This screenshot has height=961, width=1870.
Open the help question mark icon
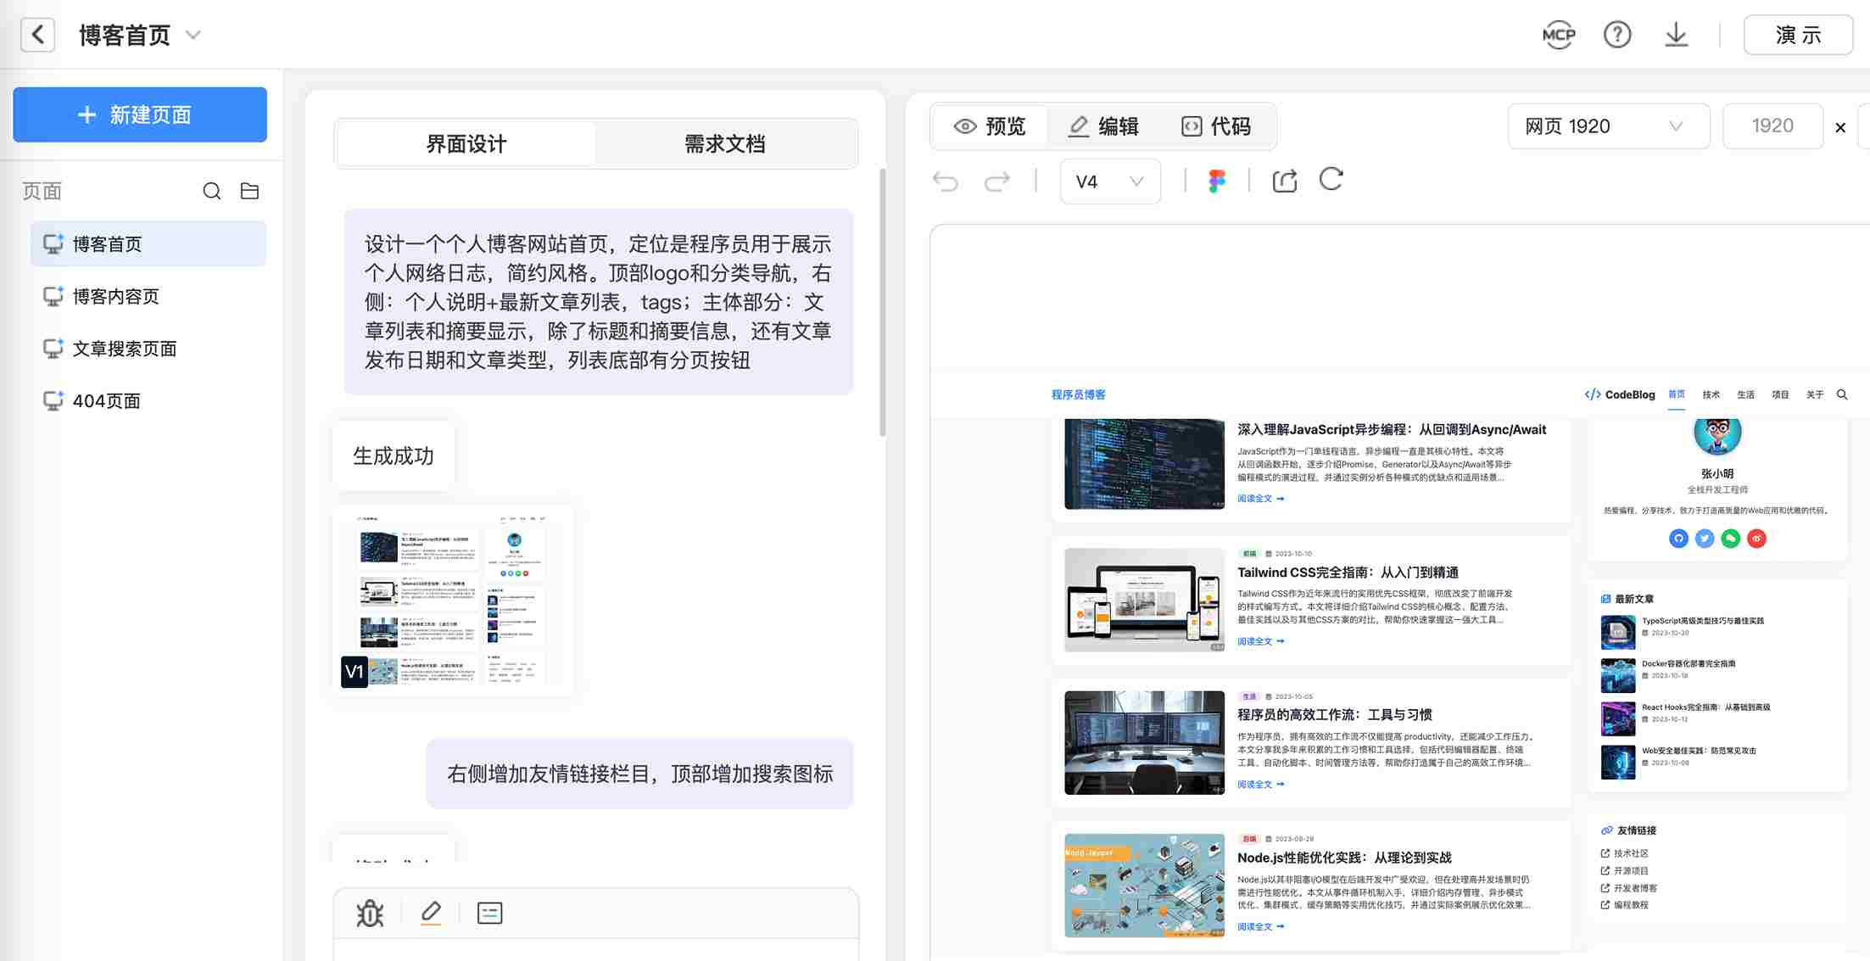(x=1617, y=35)
